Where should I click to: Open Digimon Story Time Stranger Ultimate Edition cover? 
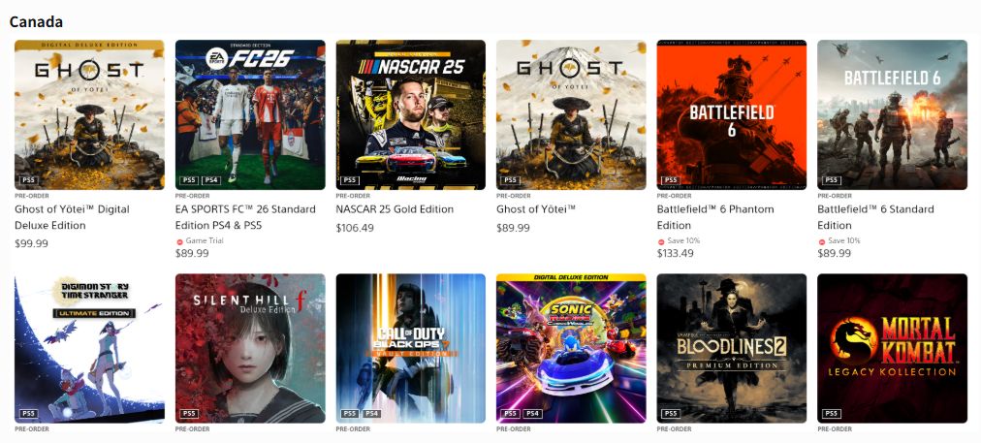point(89,348)
